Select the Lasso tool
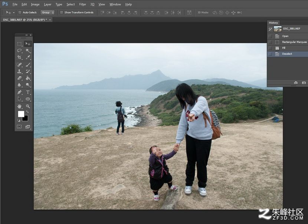This screenshot has height=224, width=308. click(x=19, y=51)
